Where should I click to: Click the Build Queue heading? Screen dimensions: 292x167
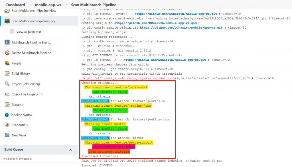[x=14, y=150]
